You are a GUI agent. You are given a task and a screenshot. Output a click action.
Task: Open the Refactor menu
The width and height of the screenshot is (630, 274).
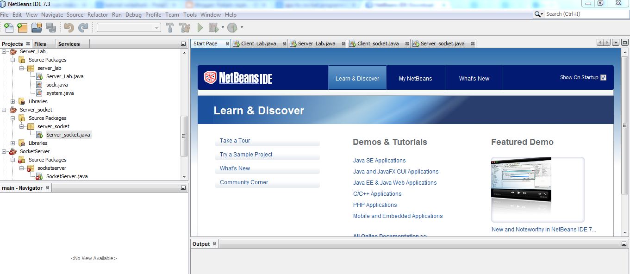[x=98, y=15]
